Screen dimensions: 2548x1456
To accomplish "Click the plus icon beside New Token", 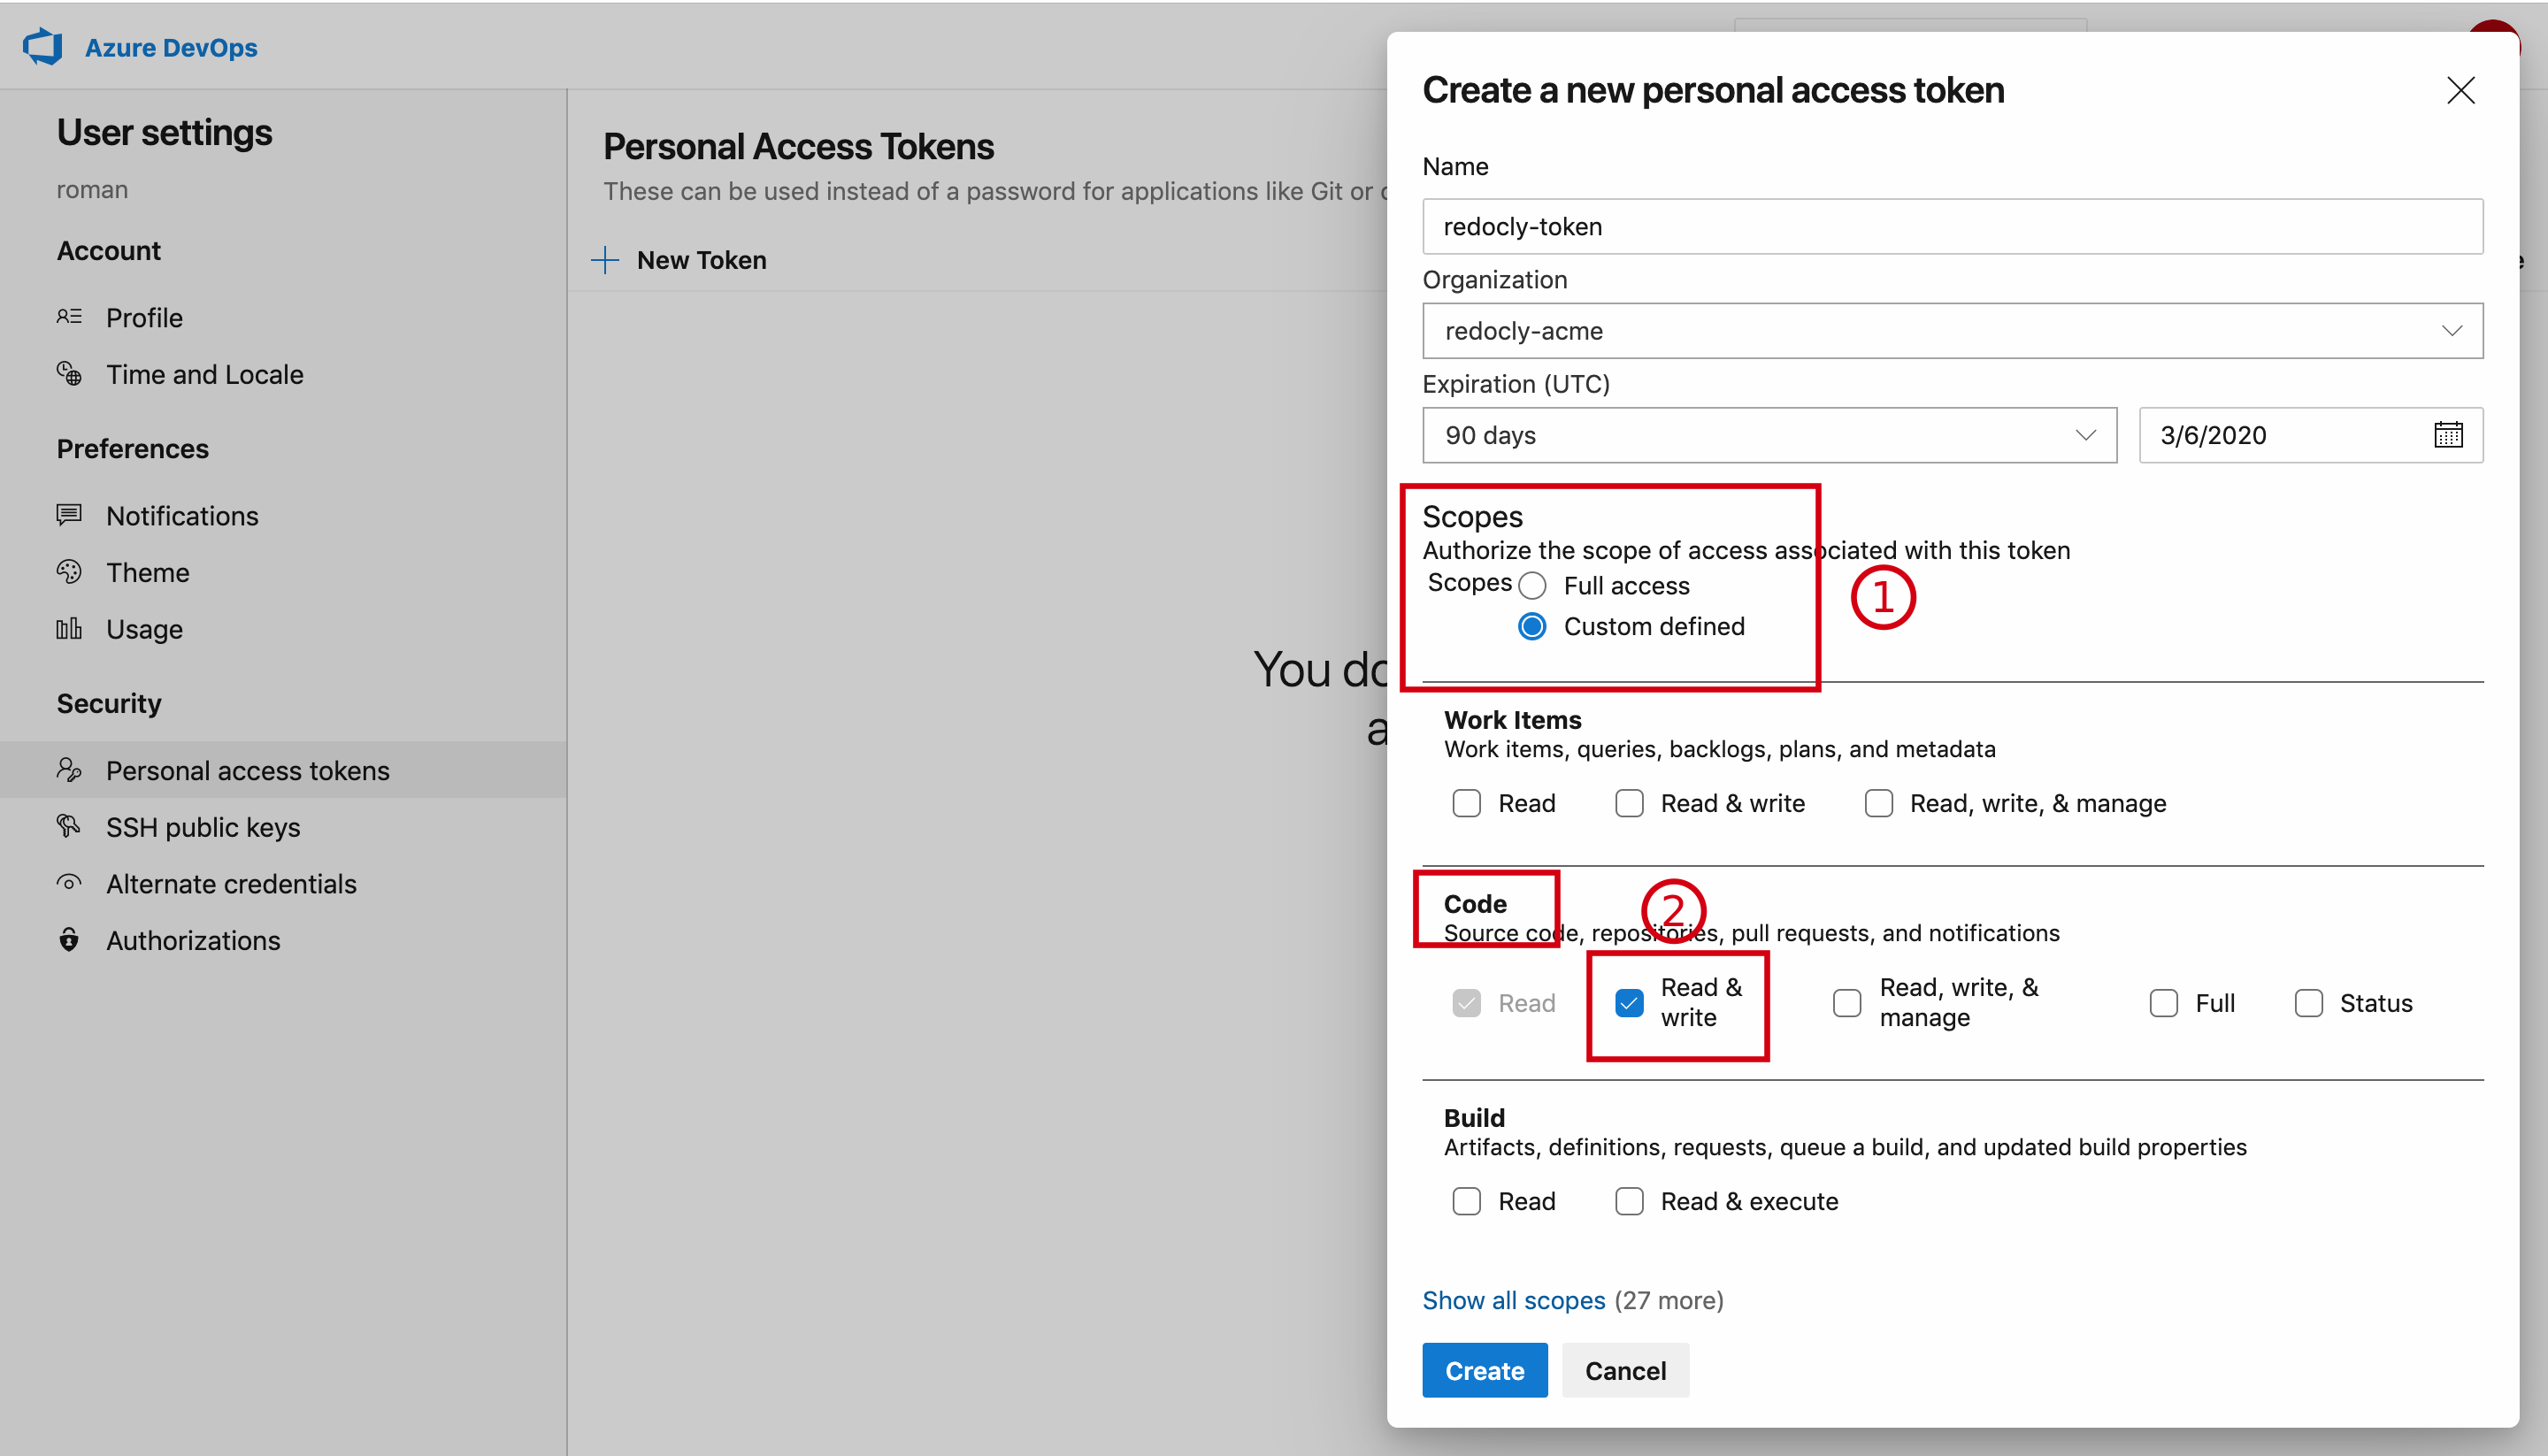I will point(605,260).
